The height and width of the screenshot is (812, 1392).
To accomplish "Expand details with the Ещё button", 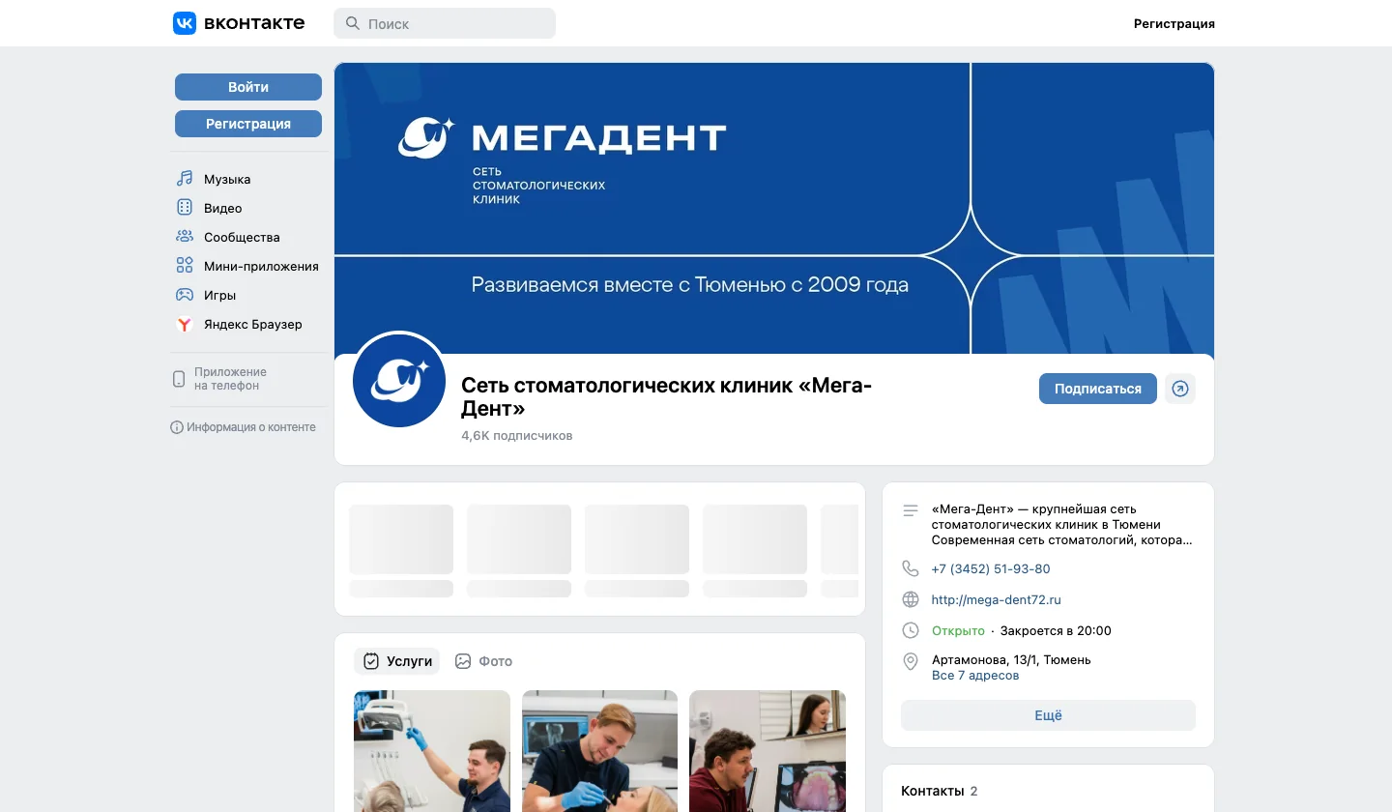I will tap(1048, 715).
